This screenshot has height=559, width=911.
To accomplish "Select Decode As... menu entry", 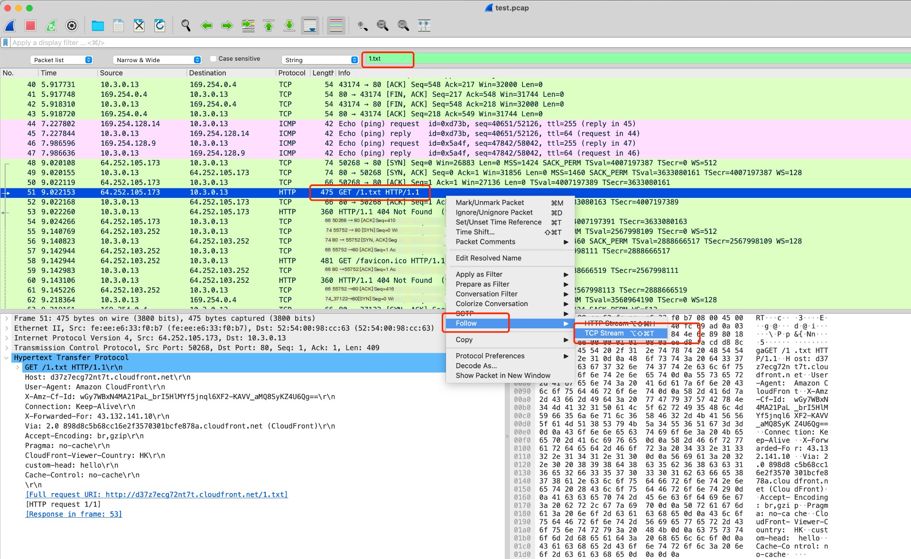I will 510,366.
